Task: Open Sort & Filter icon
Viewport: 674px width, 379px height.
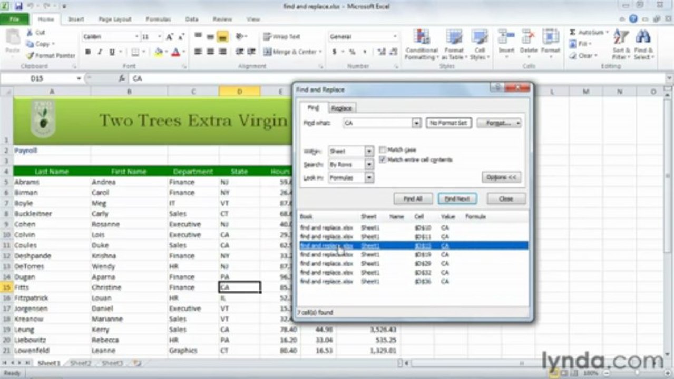Action: [621, 37]
